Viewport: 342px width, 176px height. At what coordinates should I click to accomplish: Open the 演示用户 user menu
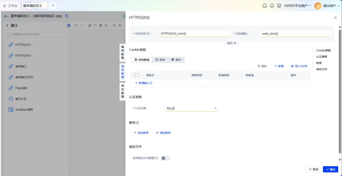331,6
